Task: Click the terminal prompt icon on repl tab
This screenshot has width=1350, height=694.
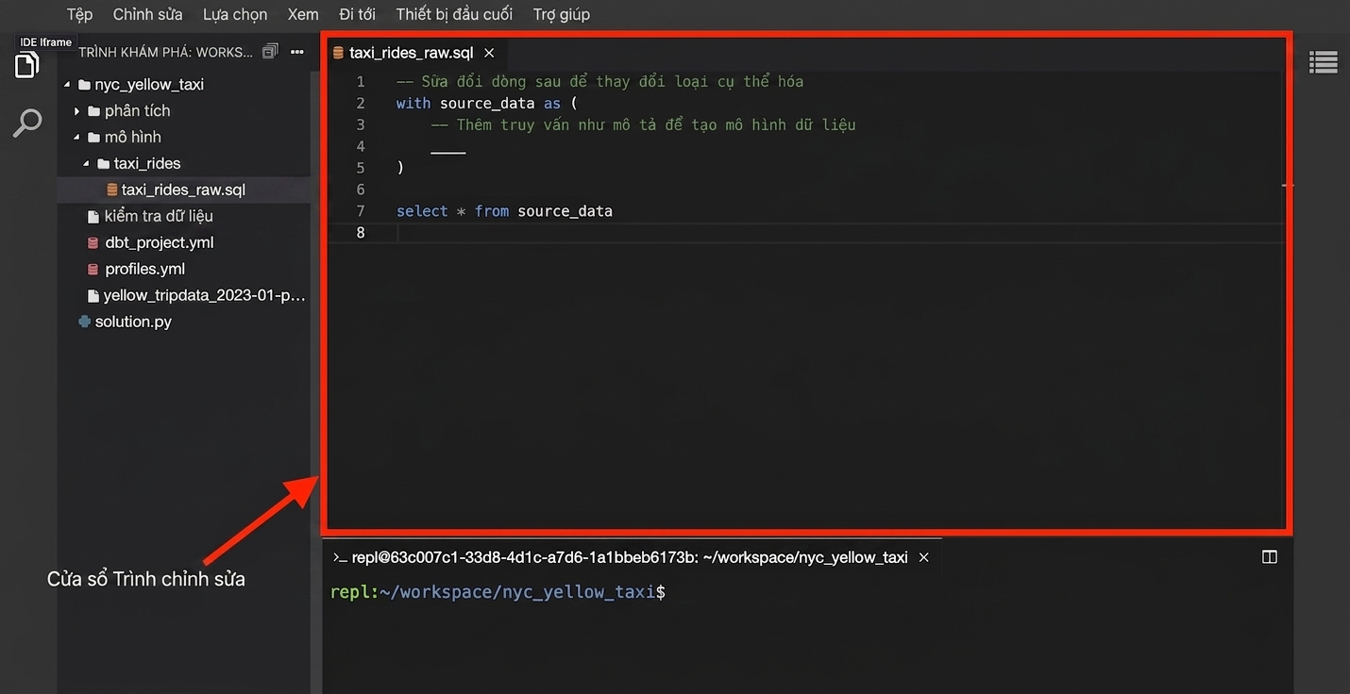Action: [x=339, y=557]
